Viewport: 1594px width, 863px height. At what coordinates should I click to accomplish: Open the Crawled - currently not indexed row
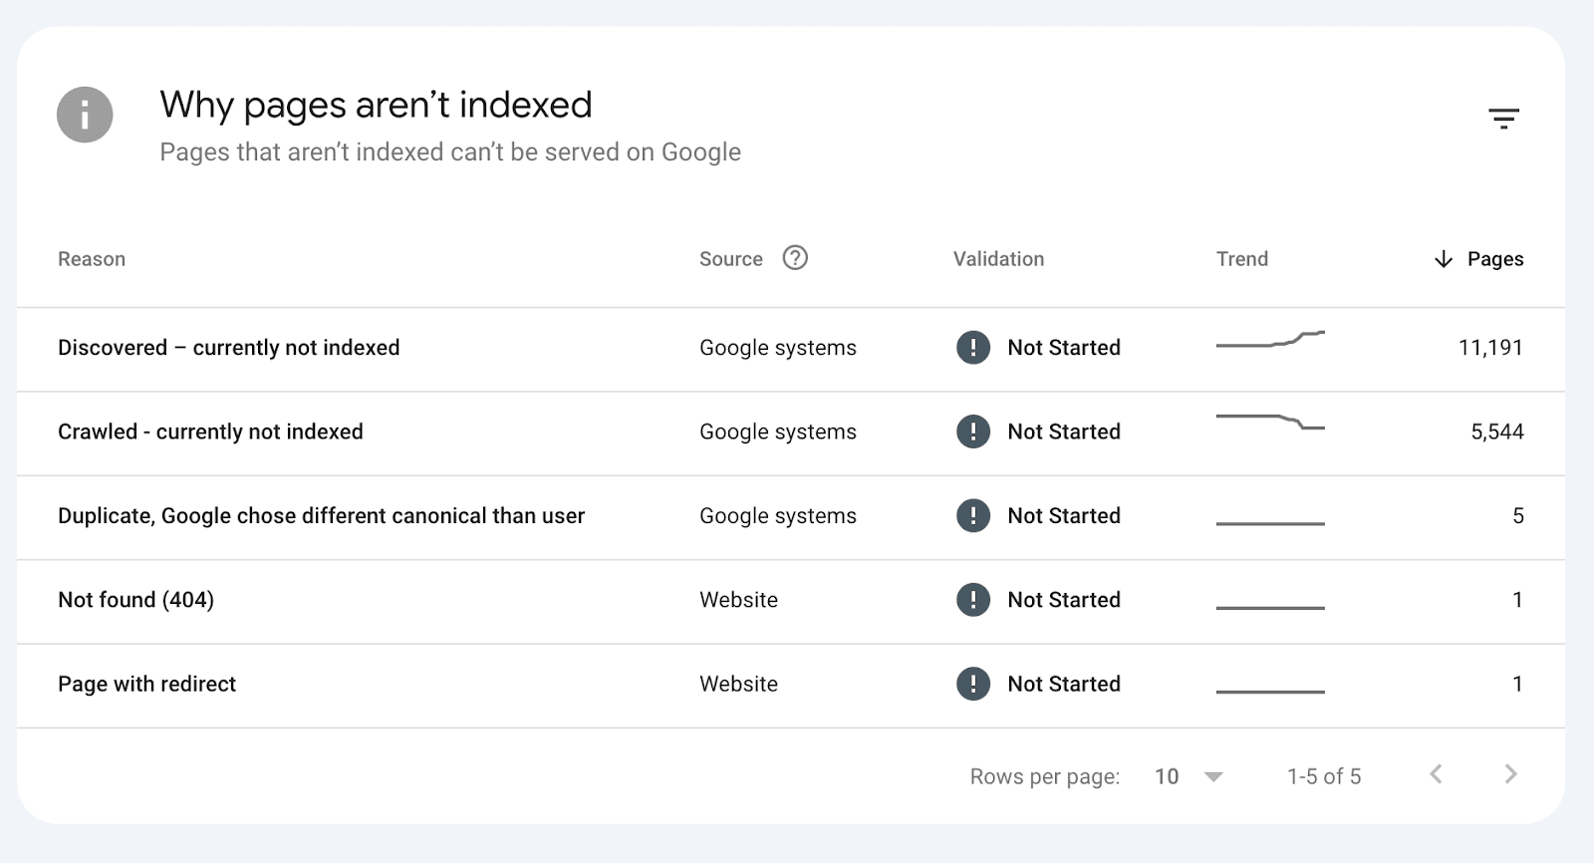(210, 431)
